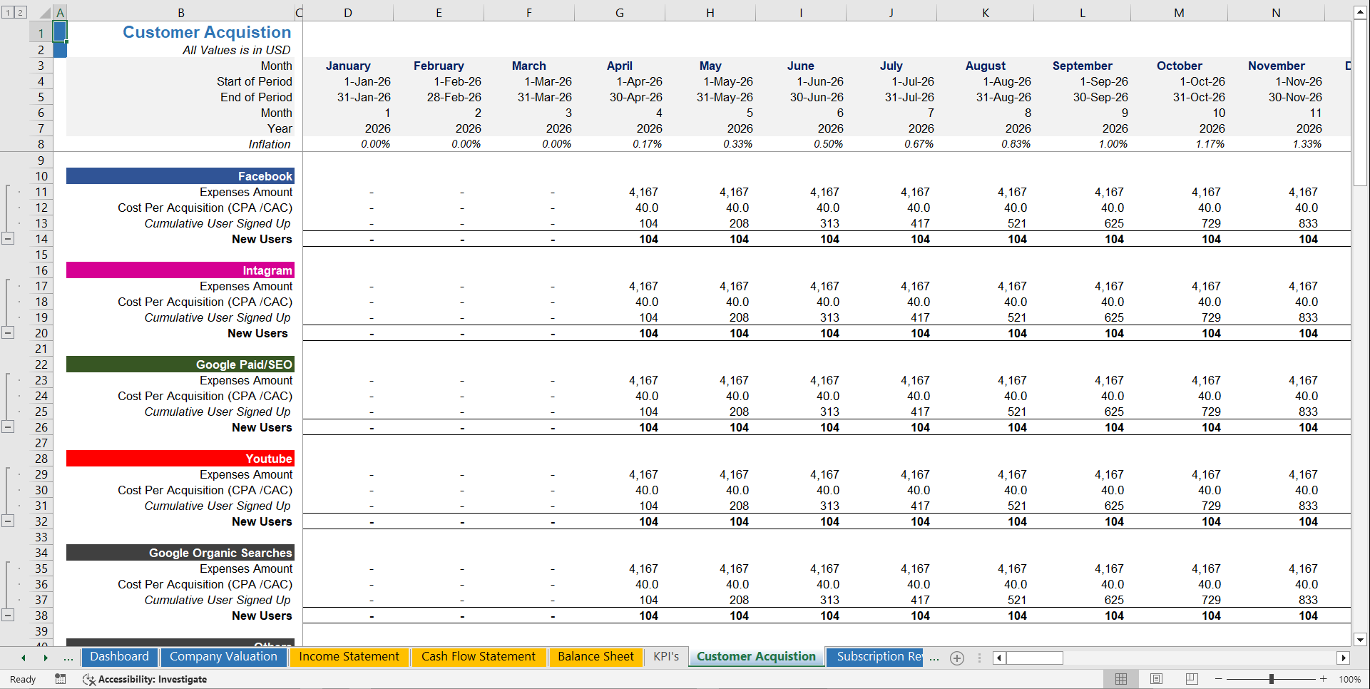Click the next-sheet navigation arrow
1370x689 pixels.
pos(46,658)
